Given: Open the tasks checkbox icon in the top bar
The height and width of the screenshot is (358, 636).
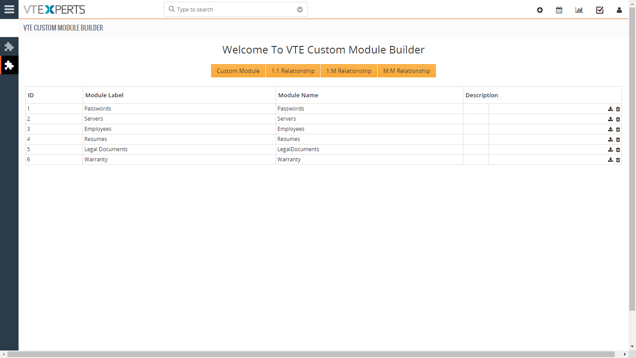Looking at the screenshot, I should click(600, 10).
